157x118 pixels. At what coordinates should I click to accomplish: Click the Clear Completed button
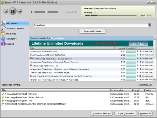tap(126, 114)
